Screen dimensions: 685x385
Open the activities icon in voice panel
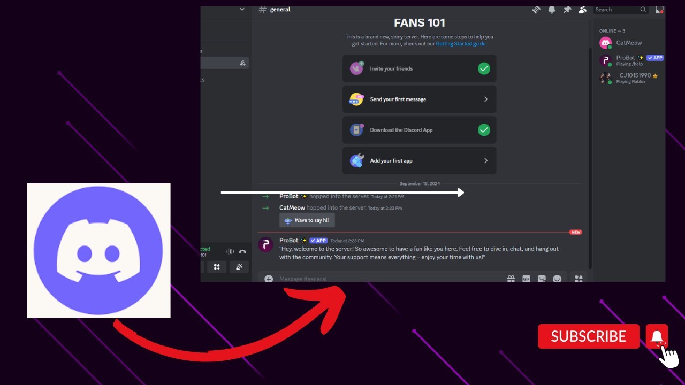click(x=217, y=267)
